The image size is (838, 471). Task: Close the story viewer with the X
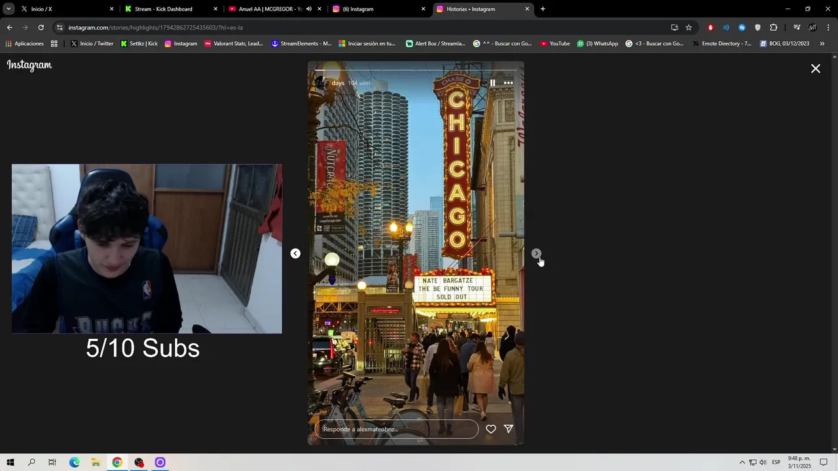click(x=816, y=68)
